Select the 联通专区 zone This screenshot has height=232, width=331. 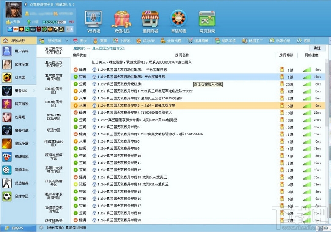point(53,130)
